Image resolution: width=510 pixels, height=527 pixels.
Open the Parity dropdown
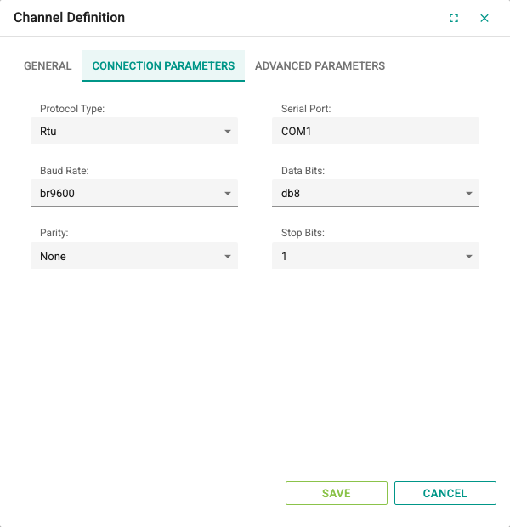click(134, 256)
